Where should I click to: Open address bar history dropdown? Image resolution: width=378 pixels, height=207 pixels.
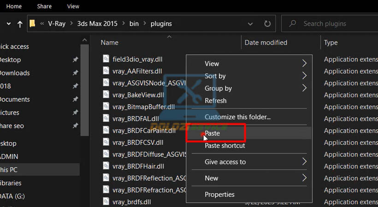(x=250, y=24)
